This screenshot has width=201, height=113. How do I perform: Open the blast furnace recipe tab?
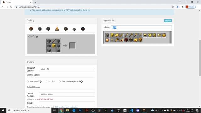pyautogui.click(x=48, y=29)
